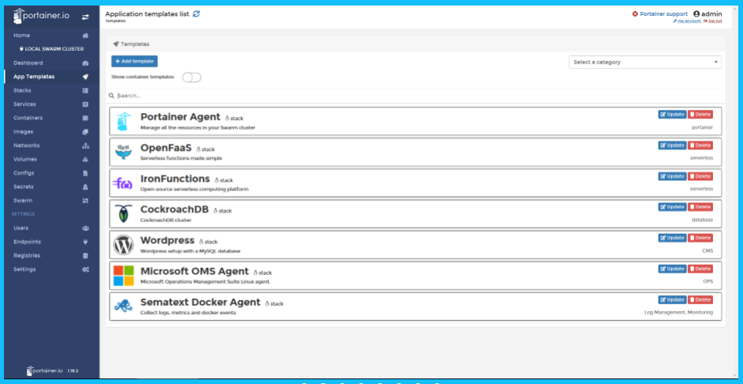Click the Microsoft OMS Agent title
The image size is (743, 384).
[x=194, y=271]
